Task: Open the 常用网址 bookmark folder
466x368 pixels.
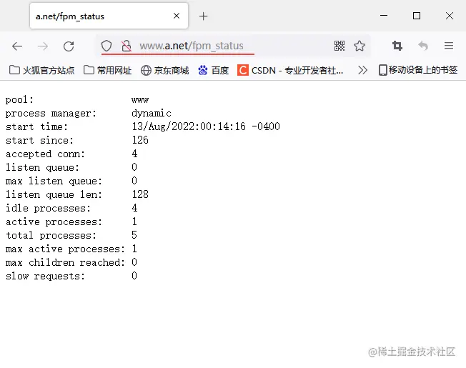Action: click(x=108, y=70)
